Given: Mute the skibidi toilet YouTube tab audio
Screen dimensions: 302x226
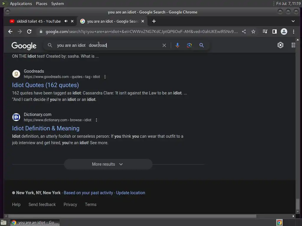Looking at the screenshot, I should click(x=66, y=21).
